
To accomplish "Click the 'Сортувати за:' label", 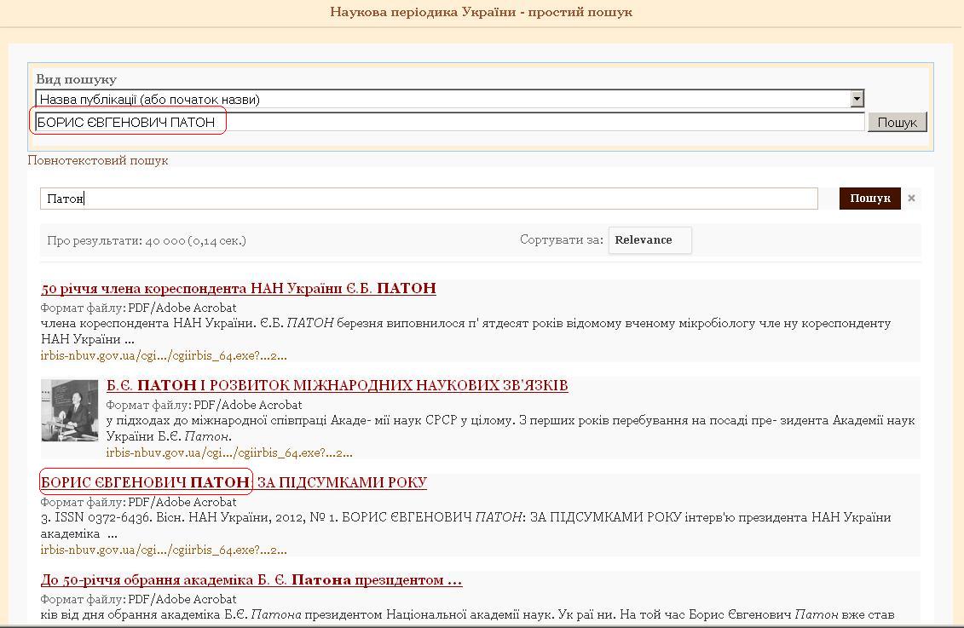I will pos(561,240).
